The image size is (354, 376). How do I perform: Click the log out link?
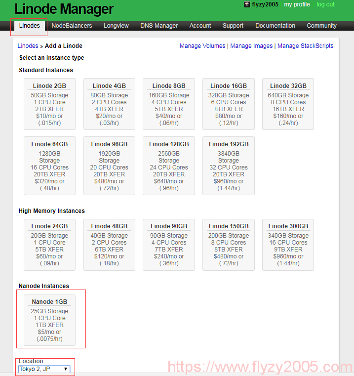[325, 4]
